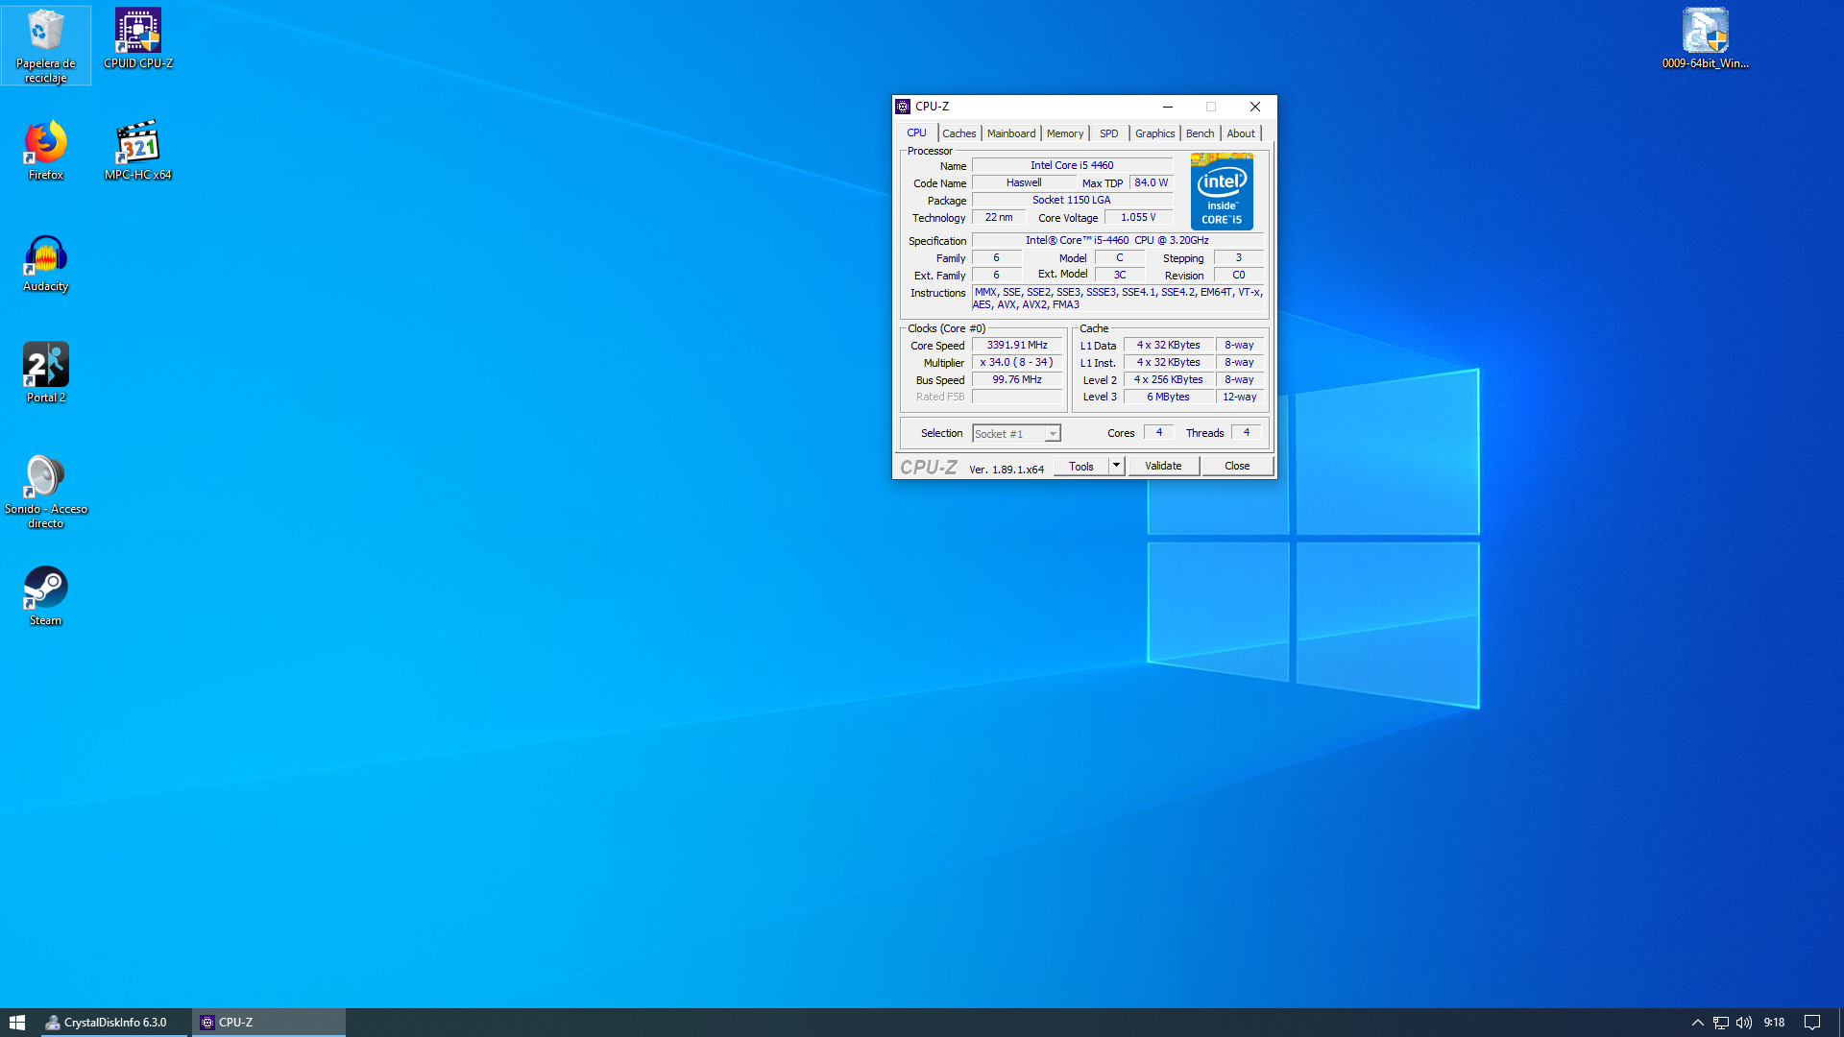The height and width of the screenshot is (1037, 1844).
Task: Show hidden system tray icons chevron
Action: pos(1697,1023)
